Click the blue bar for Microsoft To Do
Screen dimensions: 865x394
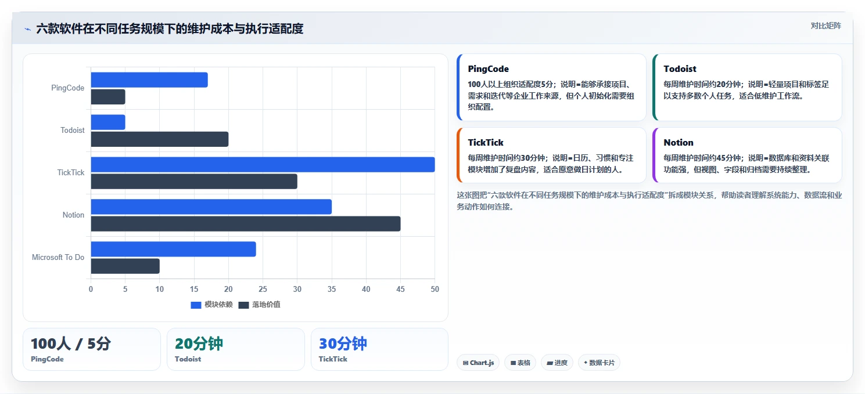[174, 250]
